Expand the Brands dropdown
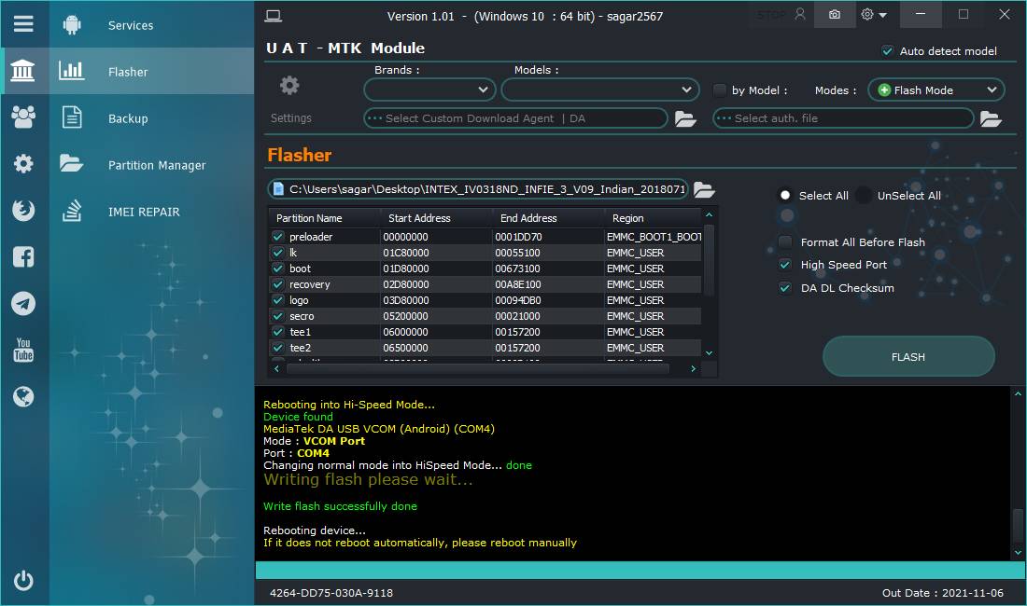 (x=429, y=90)
